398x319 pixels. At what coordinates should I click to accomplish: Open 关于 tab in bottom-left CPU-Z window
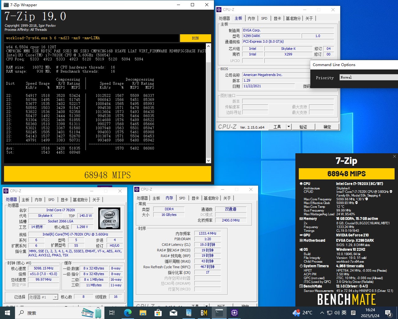(96, 200)
